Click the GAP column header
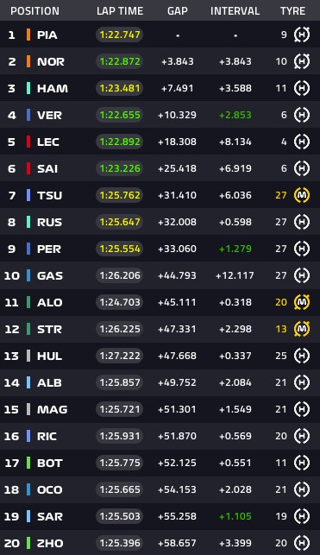Viewport: 320px width, 555px height. coord(178,11)
